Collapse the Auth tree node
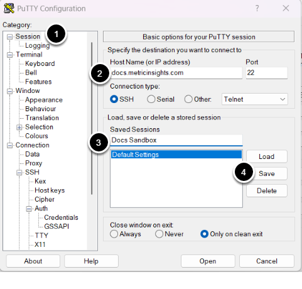This screenshot has height=289, width=302. pyautogui.click(x=29, y=209)
